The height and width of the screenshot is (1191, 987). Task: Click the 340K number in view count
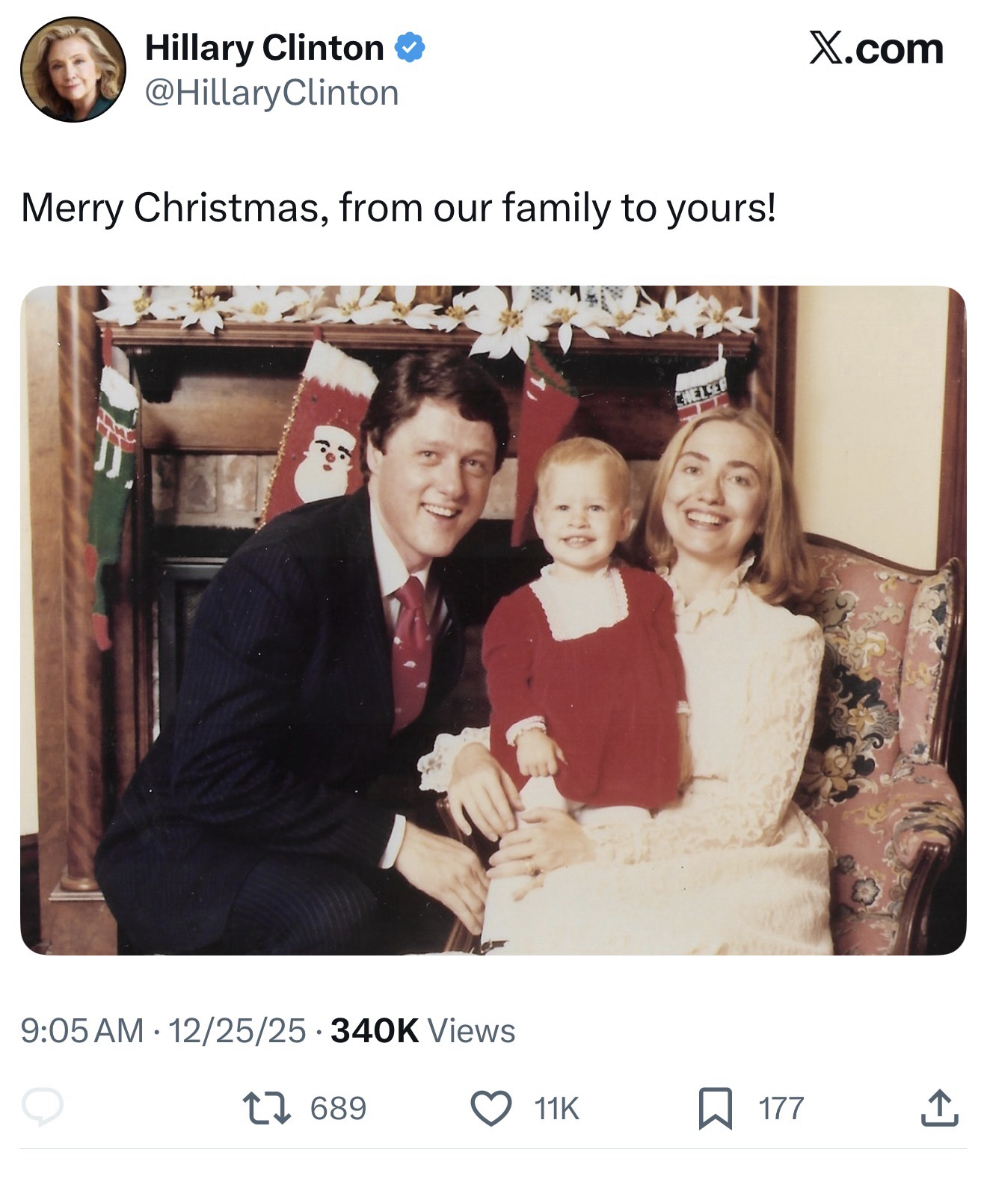(x=374, y=1030)
